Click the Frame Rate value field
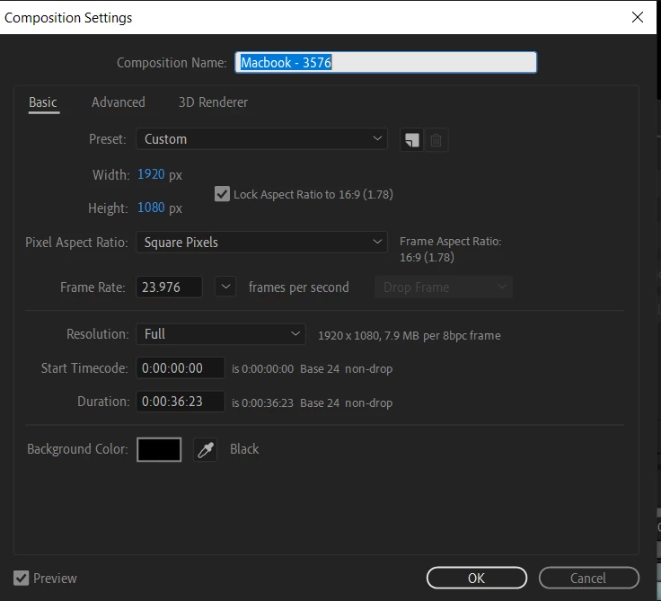This screenshot has height=601, width=661. click(169, 287)
